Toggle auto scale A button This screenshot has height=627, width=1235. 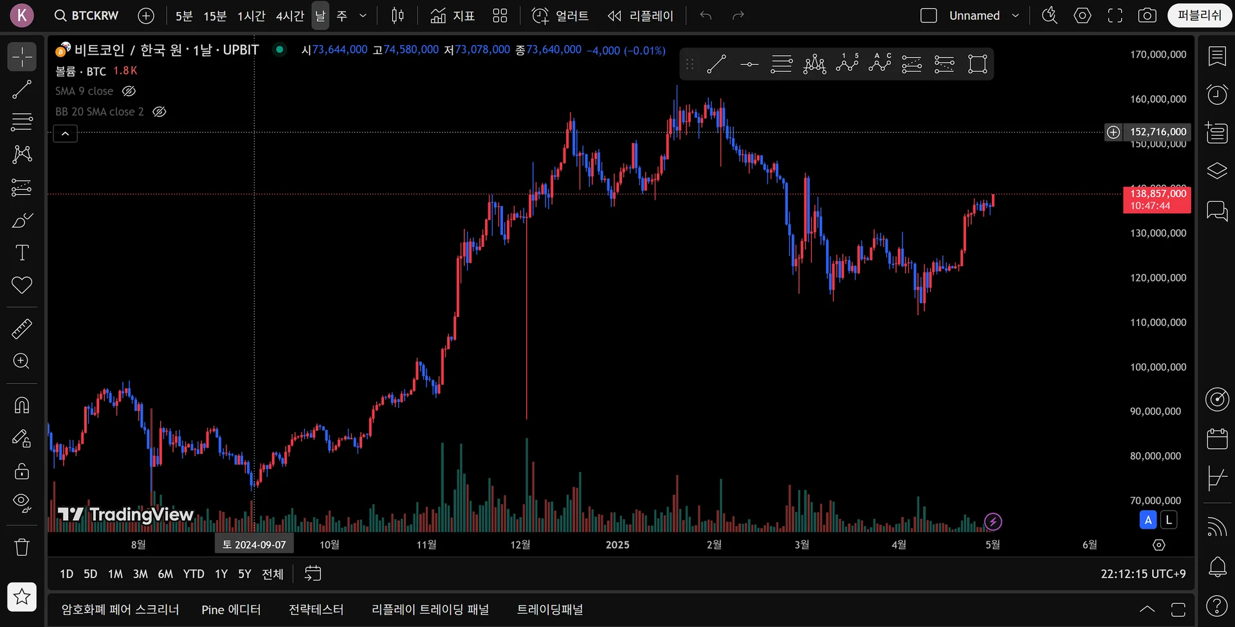tap(1148, 520)
